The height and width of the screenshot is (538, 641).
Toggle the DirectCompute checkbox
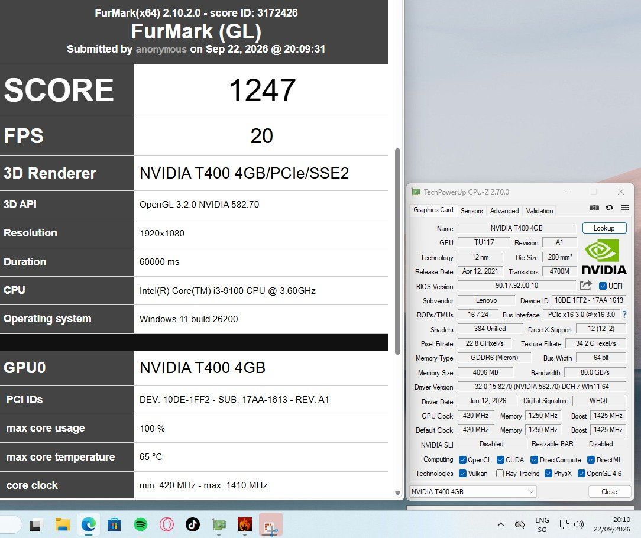click(x=534, y=459)
